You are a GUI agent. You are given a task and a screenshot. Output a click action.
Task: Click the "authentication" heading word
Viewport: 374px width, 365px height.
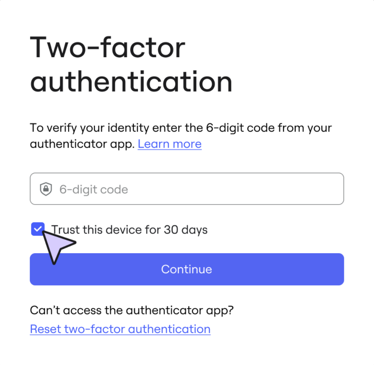coord(131,82)
